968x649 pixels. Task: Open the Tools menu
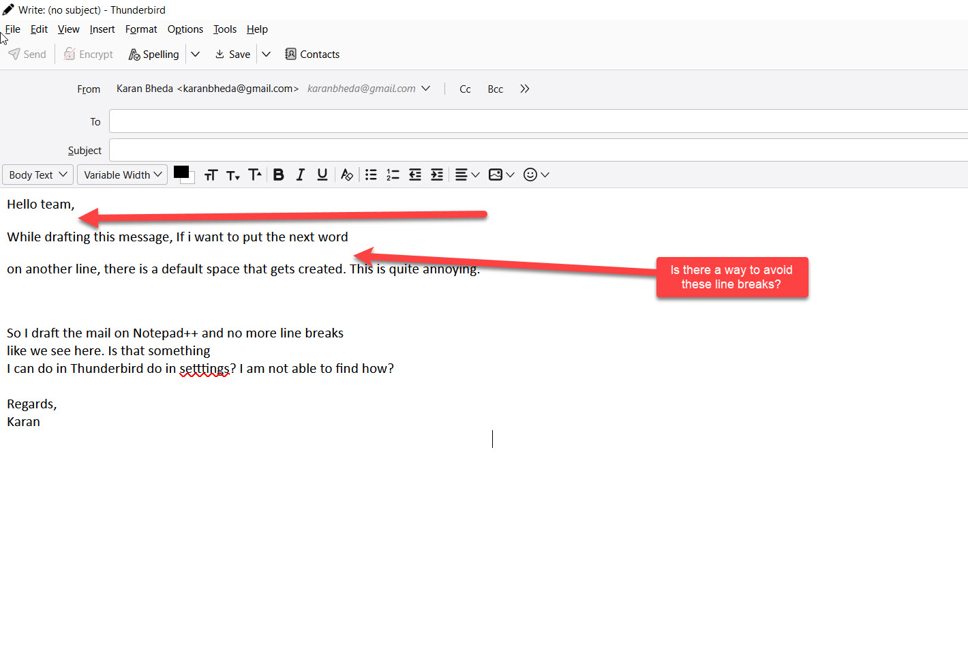[225, 29]
